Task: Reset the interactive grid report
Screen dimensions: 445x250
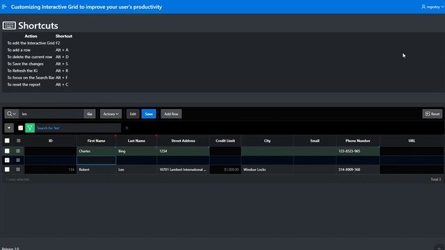Action: pyautogui.click(x=432, y=114)
